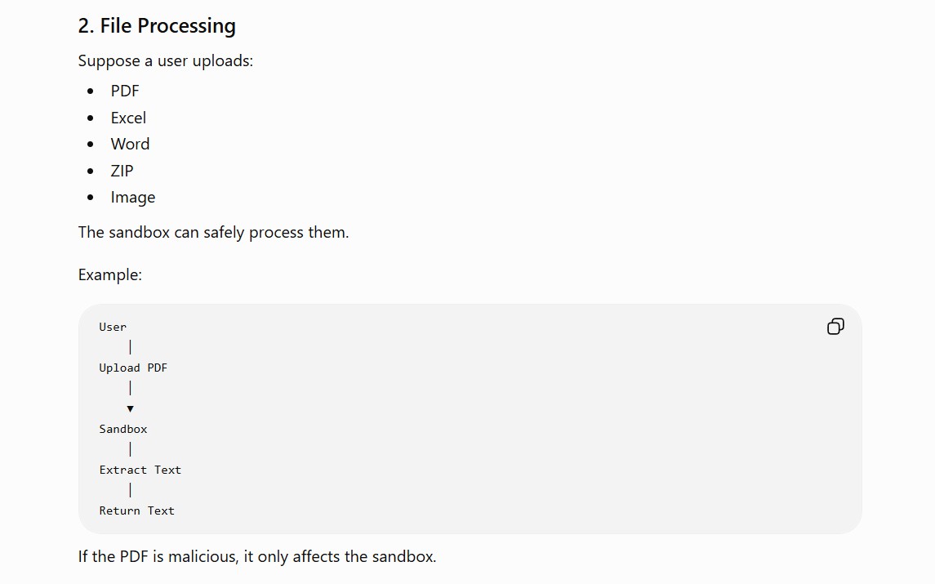
Task: Click the down arrow in the diagram
Action: coord(130,408)
